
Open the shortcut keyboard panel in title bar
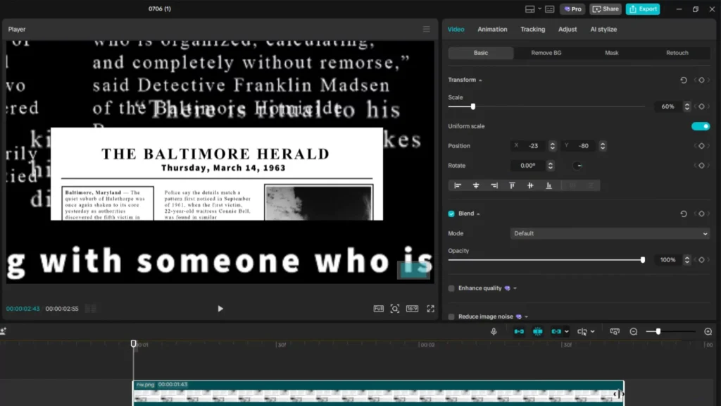click(549, 9)
